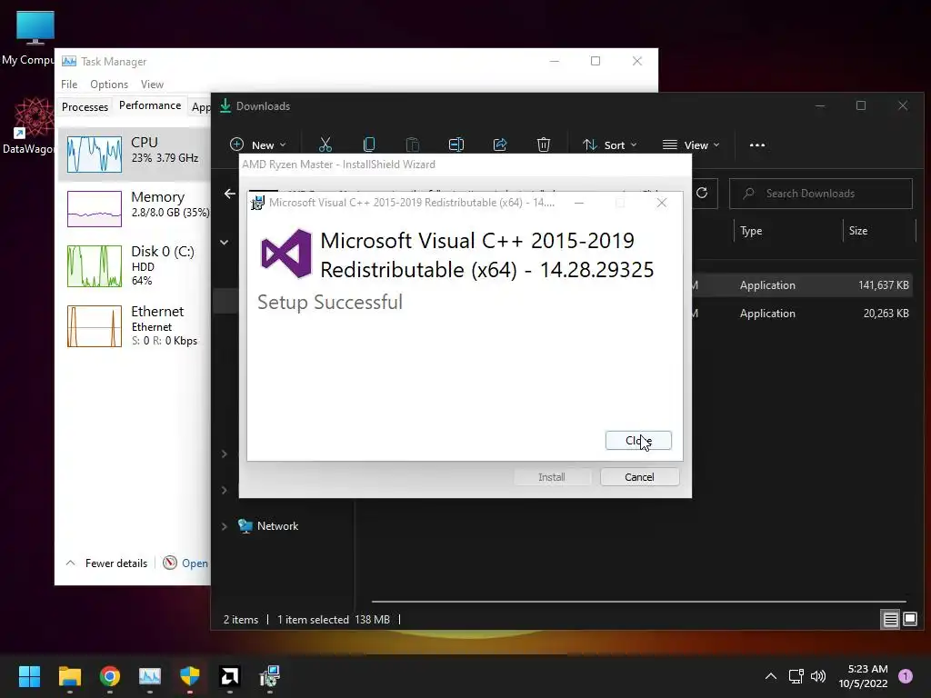
Task: Open File Explorer from the taskbar
Action: pos(70,676)
